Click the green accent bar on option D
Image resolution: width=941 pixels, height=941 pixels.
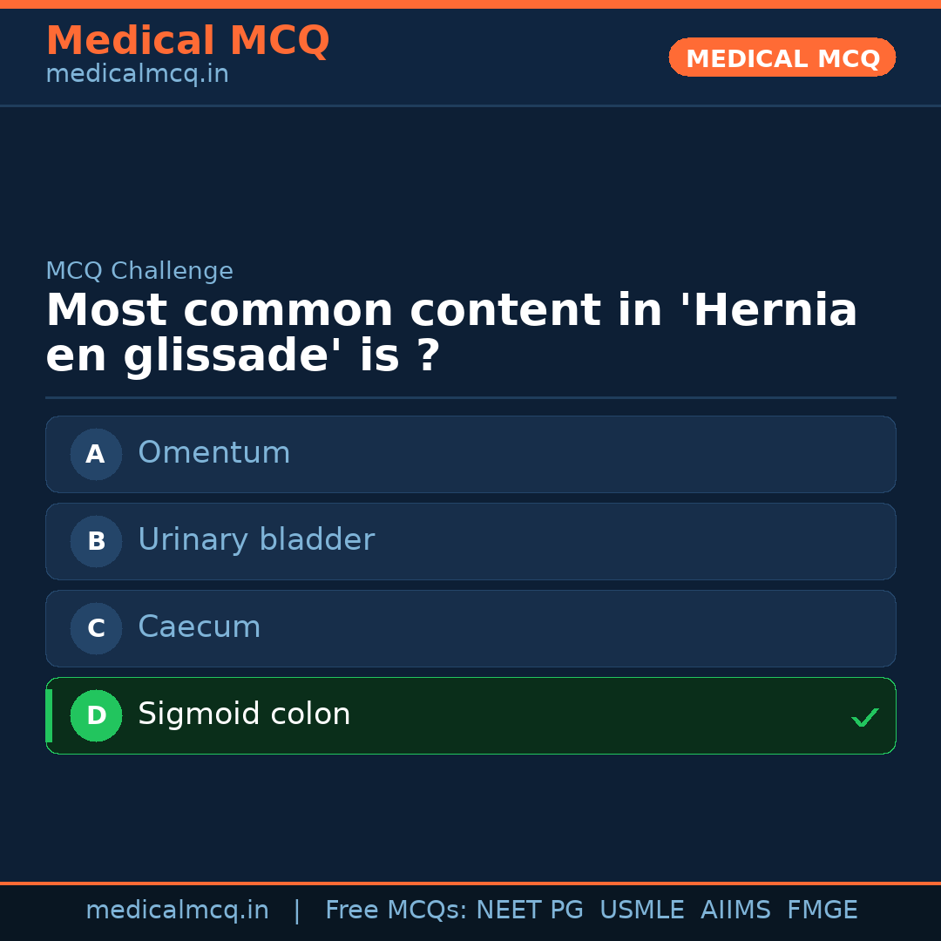coord(49,715)
